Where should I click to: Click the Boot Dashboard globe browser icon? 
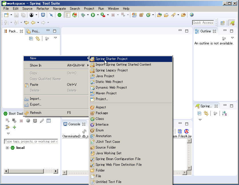[28, 121]
